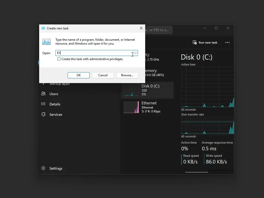Click the Disk transfer rate graph
Screen dimensions: 264x198
[x=208, y=126]
